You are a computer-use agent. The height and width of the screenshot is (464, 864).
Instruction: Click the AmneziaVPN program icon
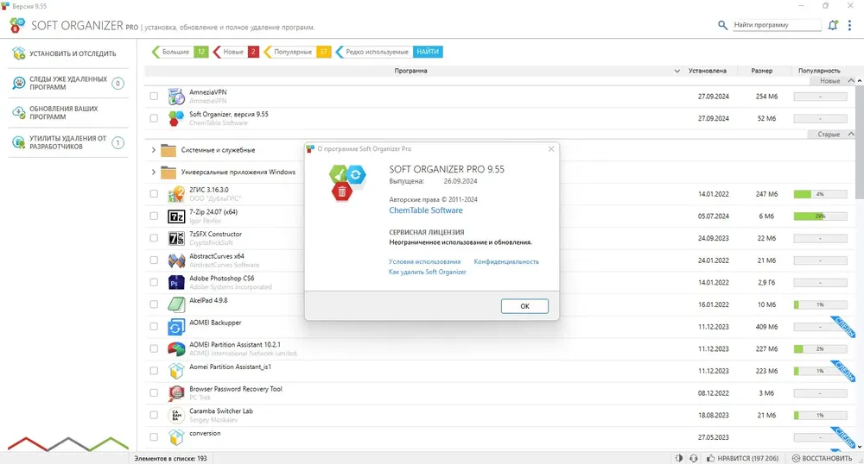[x=175, y=97]
